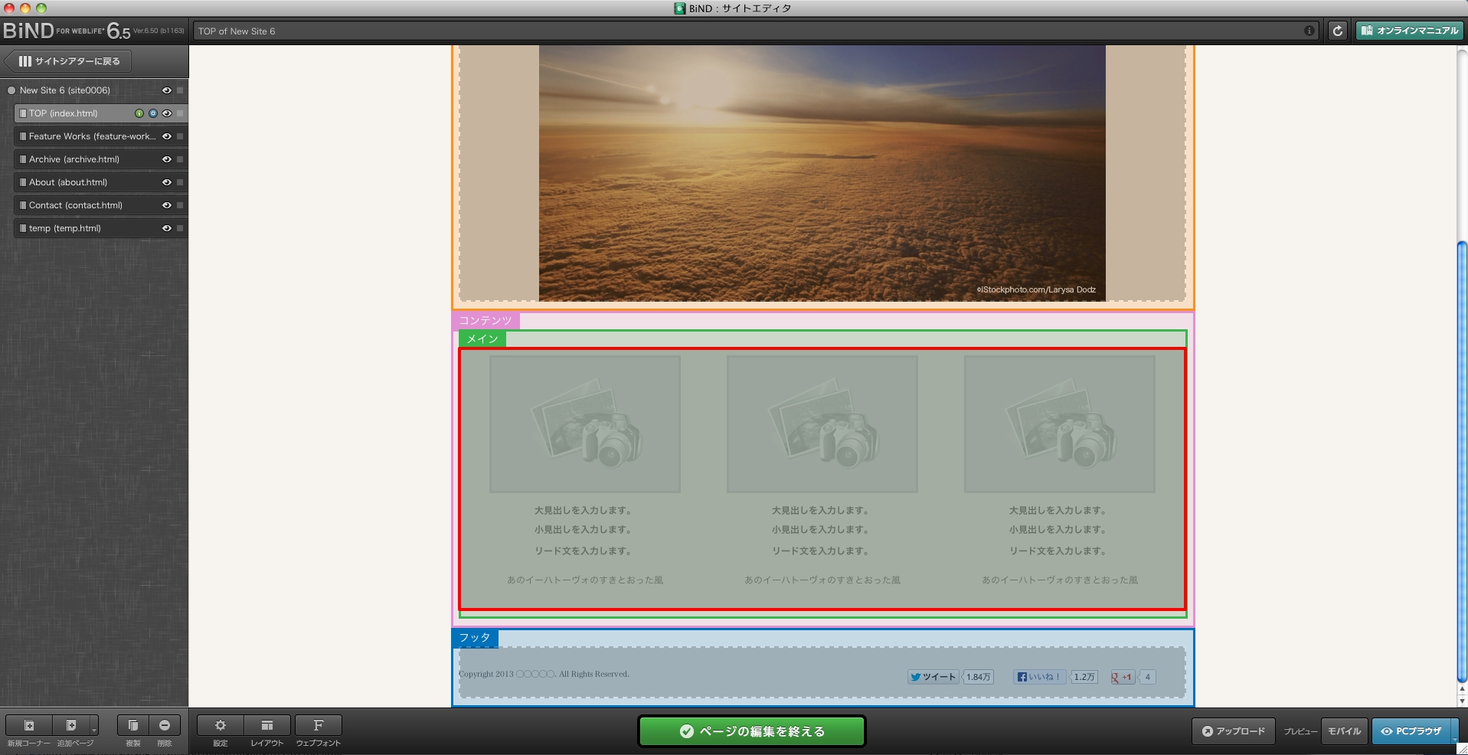This screenshot has height=755, width=1468.
Task: Toggle visibility eye for Archive page
Action: pyautogui.click(x=166, y=159)
